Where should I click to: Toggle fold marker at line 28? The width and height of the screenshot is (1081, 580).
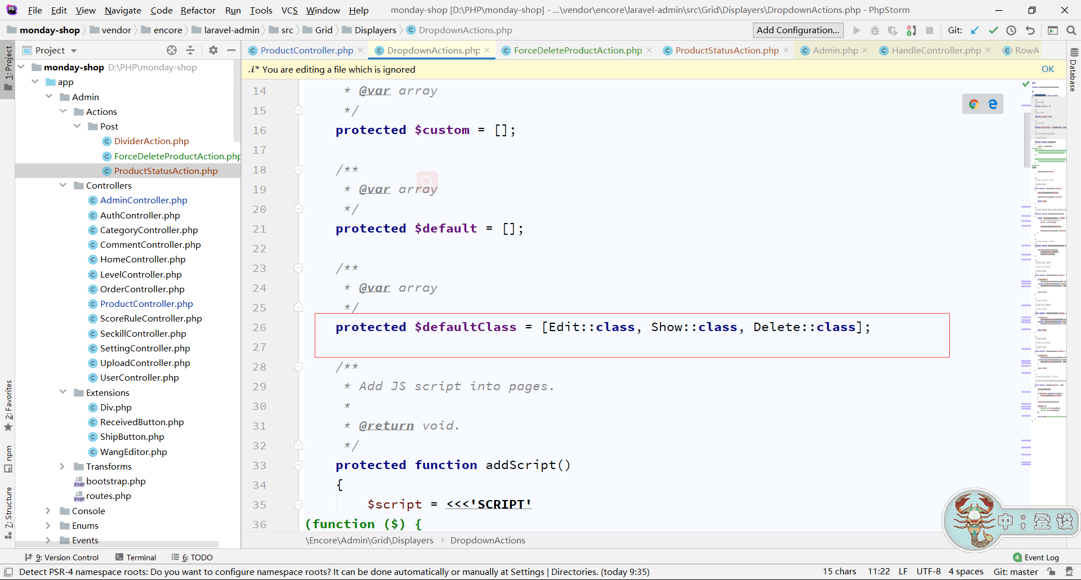pos(298,367)
